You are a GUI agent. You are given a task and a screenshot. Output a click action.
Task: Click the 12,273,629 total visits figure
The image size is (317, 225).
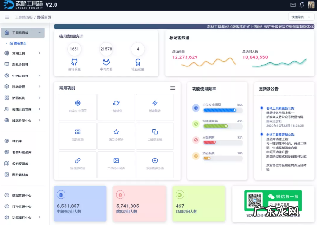(185, 57)
